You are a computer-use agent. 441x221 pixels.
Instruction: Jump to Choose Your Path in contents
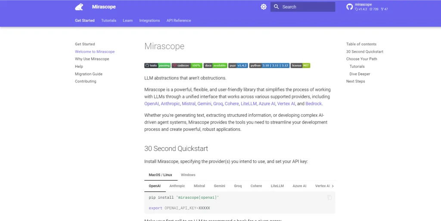[x=361, y=59]
